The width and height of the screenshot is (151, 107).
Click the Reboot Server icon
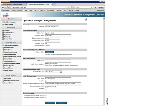click(x=3, y=70)
